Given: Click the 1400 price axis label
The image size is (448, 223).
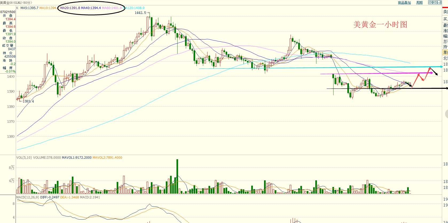Looking at the screenshot, I should tap(11, 77).
